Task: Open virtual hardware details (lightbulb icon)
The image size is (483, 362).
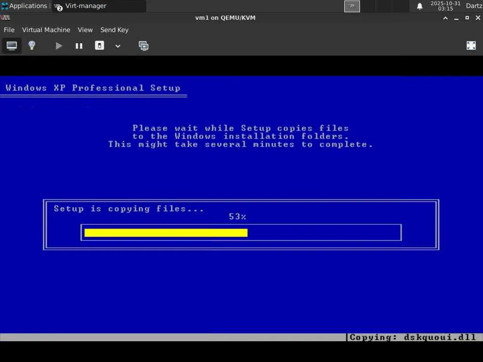Action: pyautogui.click(x=32, y=46)
